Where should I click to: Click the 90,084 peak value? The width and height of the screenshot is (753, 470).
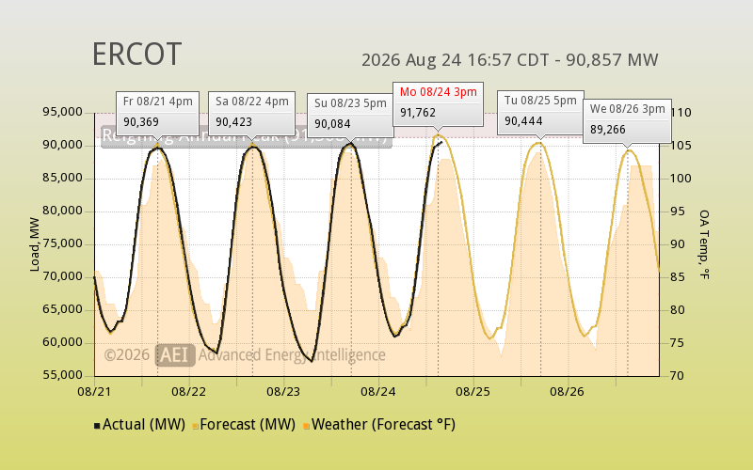332,124
